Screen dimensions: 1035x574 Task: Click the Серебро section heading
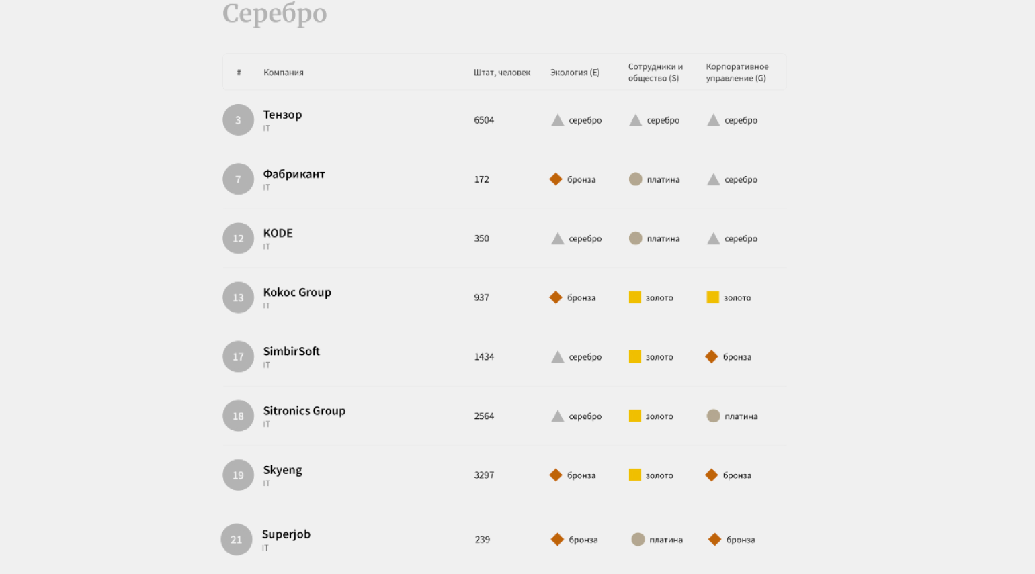pyautogui.click(x=274, y=13)
